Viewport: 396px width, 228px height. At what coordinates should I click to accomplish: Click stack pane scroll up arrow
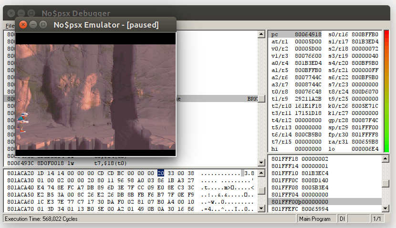pos(385,159)
